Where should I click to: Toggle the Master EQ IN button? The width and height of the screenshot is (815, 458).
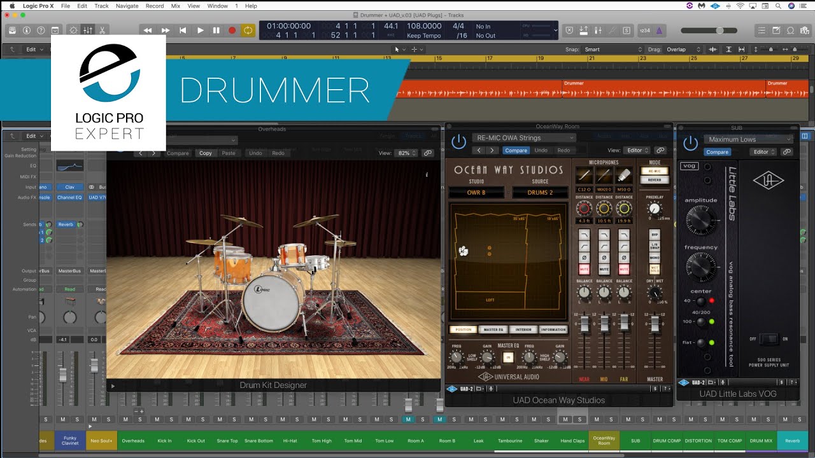tap(508, 357)
